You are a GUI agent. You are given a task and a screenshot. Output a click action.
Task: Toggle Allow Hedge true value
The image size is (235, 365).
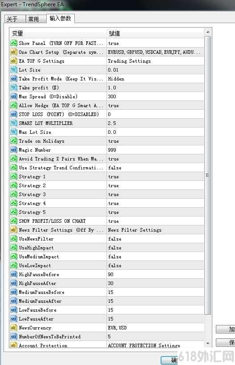(x=155, y=105)
